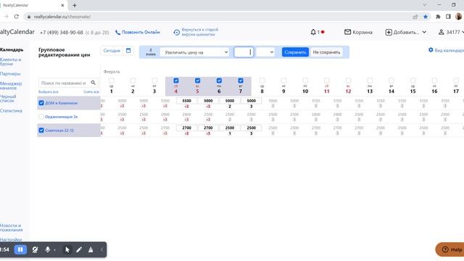Open Статистика section
The height and width of the screenshot is (261, 464).
point(11,111)
